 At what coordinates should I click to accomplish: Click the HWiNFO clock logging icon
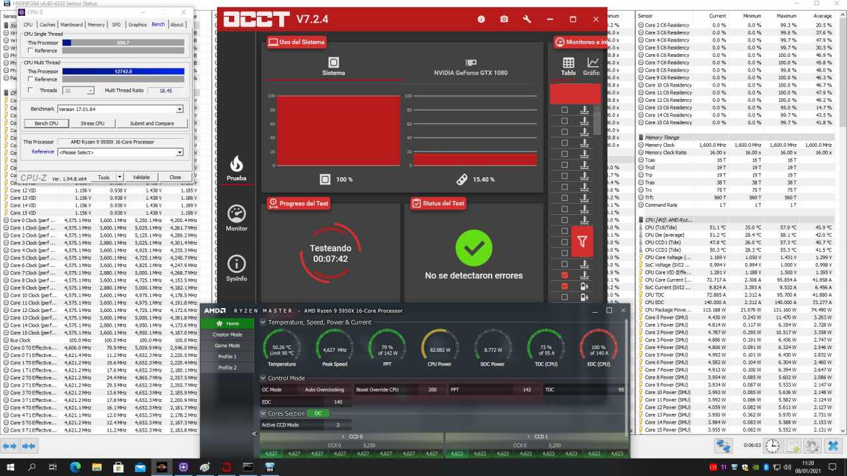772,446
